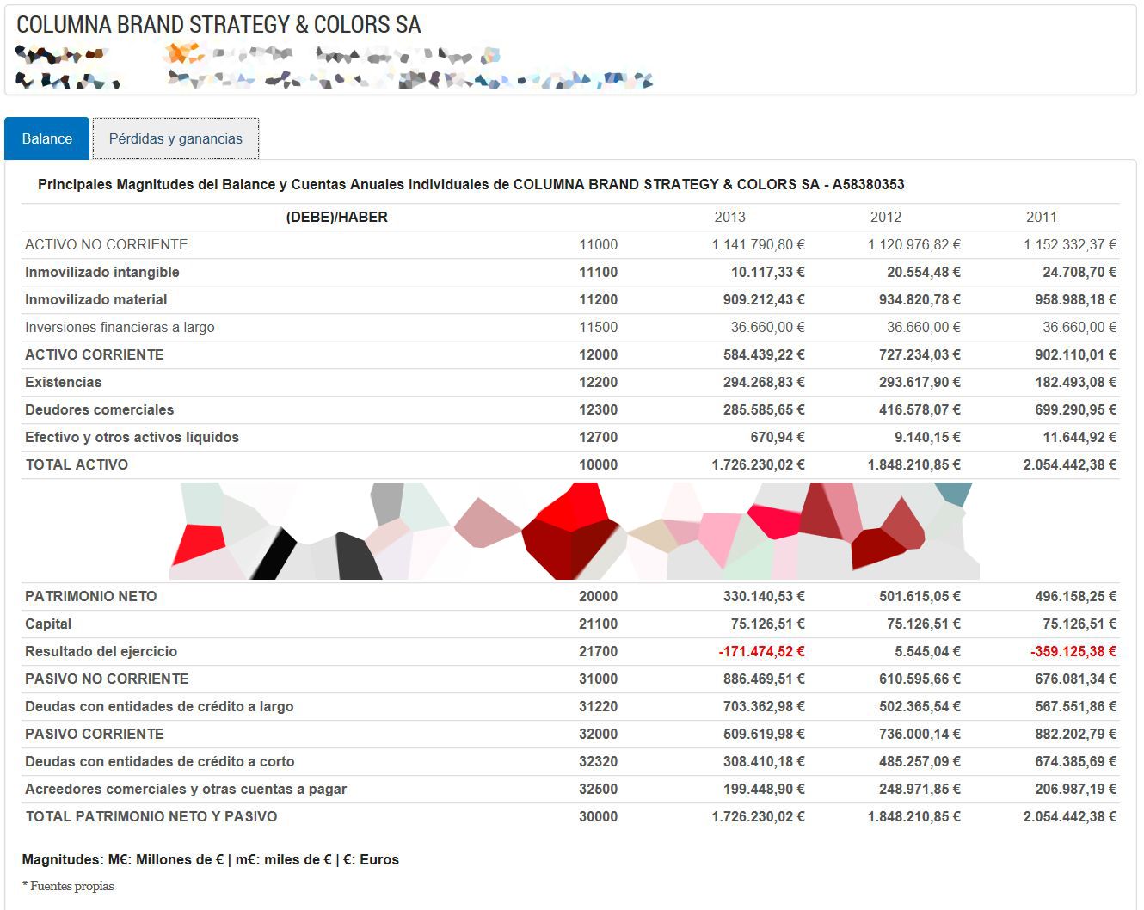Click the red -171.474,52 € result value
1144x910 pixels.
[761, 651]
